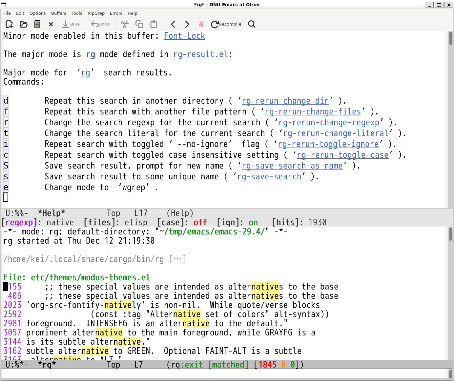Follow the rg-rerun-change-regexp link
Screen dimensions: 454x381
(329, 123)
